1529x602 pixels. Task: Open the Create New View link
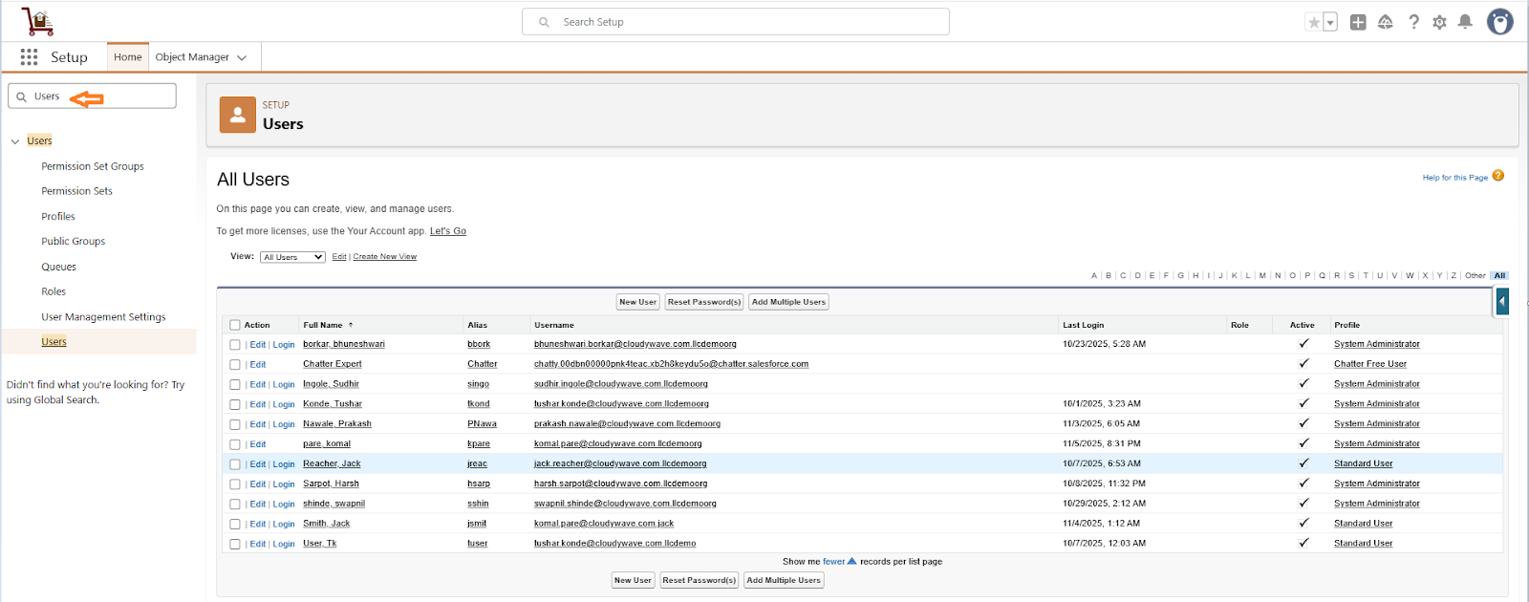[384, 257]
